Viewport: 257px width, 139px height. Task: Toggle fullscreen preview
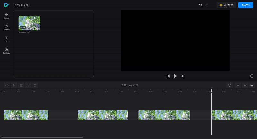pyautogui.click(x=252, y=76)
